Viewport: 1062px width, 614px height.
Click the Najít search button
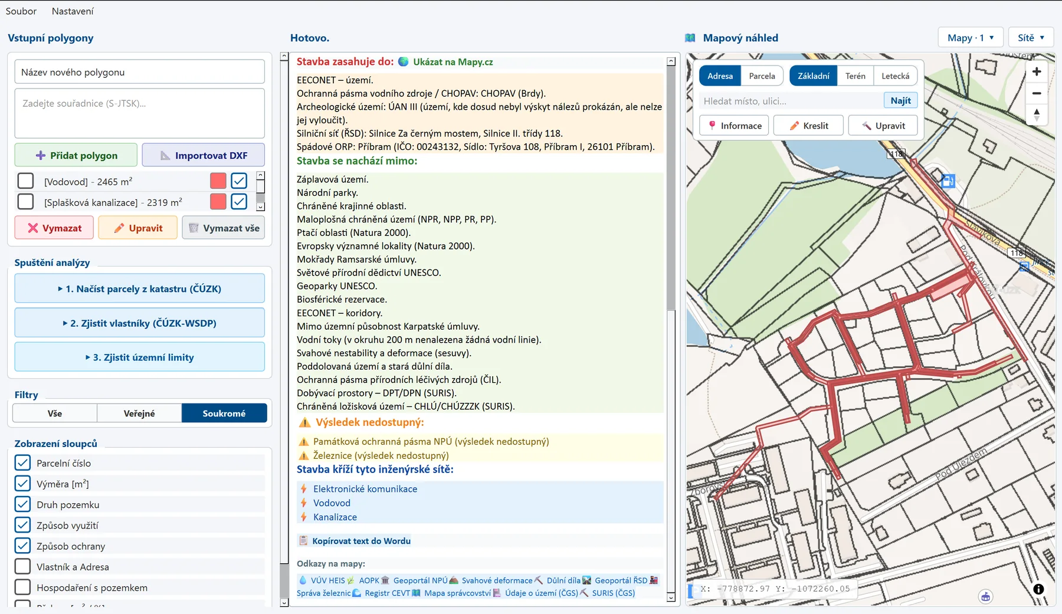[901, 101]
